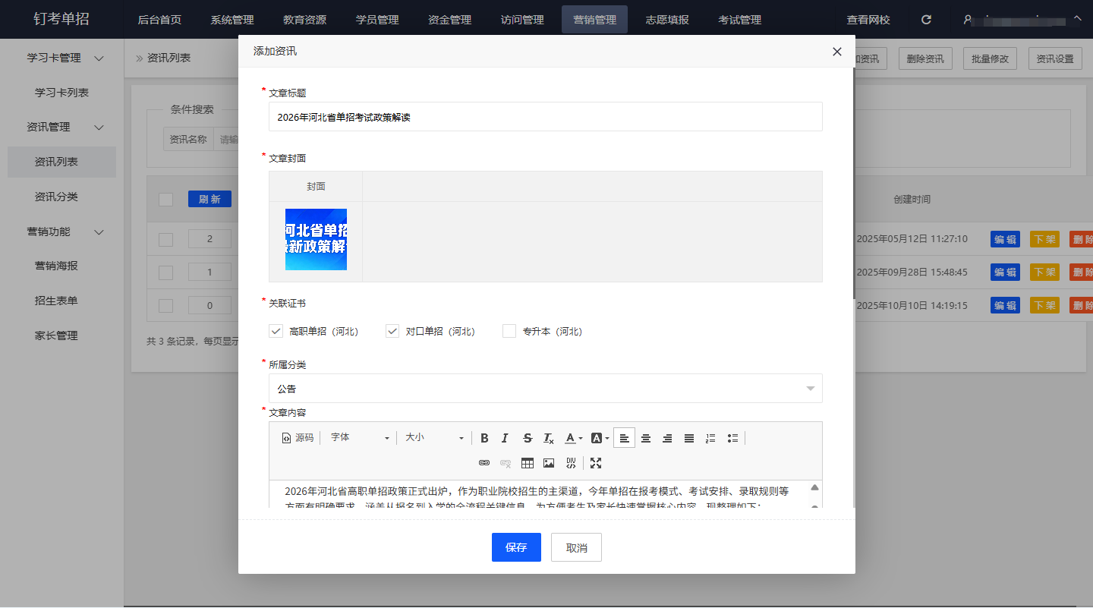
Task: Open the 字体 font dropdown
Action: 360,438
